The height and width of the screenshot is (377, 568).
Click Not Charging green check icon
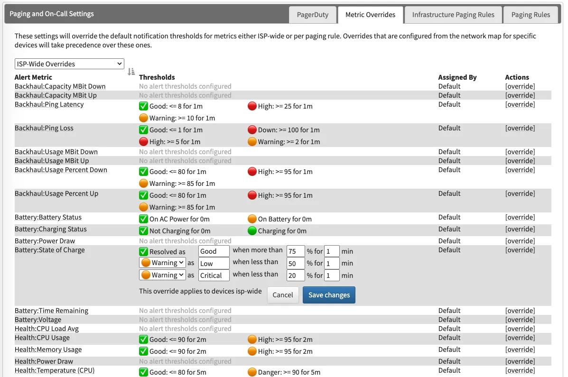coord(143,230)
